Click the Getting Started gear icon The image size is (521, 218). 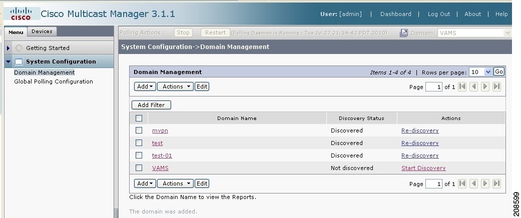point(20,48)
